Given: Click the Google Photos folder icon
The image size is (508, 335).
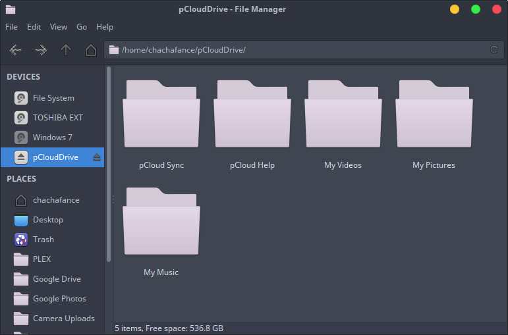Looking at the screenshot, I should point(21,299).
